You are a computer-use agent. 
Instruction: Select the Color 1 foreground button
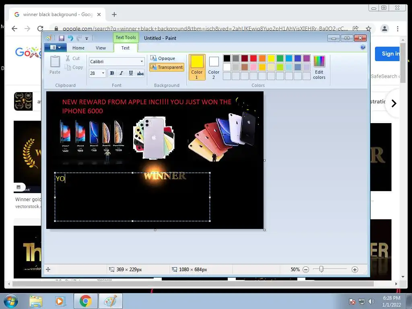(x=197, y=67)
